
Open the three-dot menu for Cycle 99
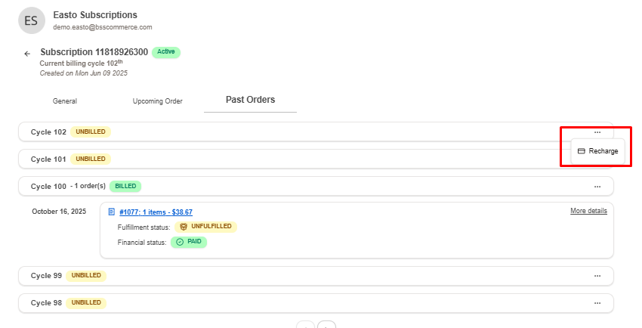pos(597,276)
